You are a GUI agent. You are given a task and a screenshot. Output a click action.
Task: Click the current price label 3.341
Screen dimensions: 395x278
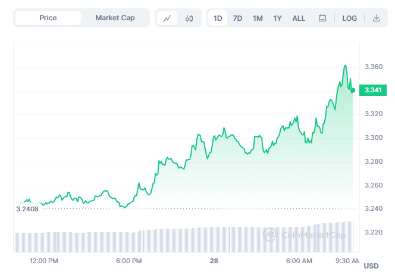point(373,90)
